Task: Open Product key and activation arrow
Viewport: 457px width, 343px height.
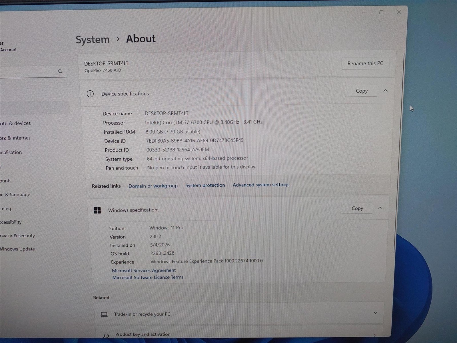Action: pos(374,335)
